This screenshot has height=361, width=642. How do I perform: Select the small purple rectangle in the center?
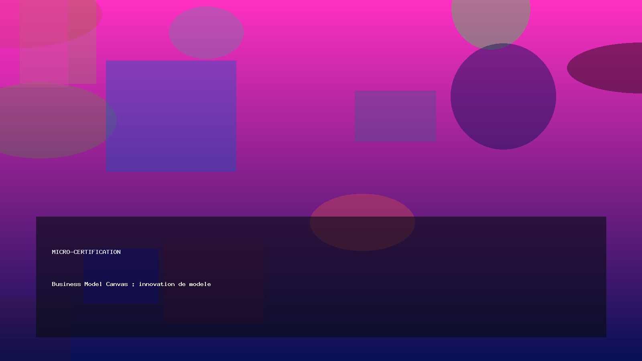click(x=395, y=116)
